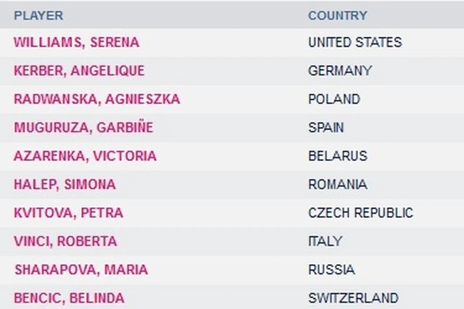Sort by the Player column header
This screenshot has width=464, height=309.
coord(38,15)
